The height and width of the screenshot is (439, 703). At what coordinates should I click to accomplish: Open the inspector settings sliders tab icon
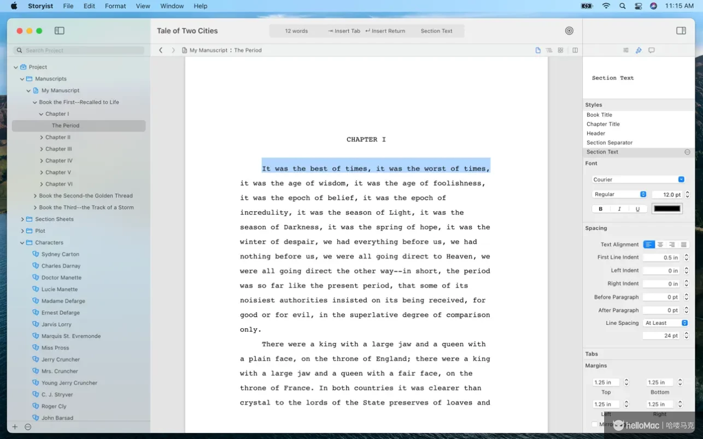pos(626,50)
